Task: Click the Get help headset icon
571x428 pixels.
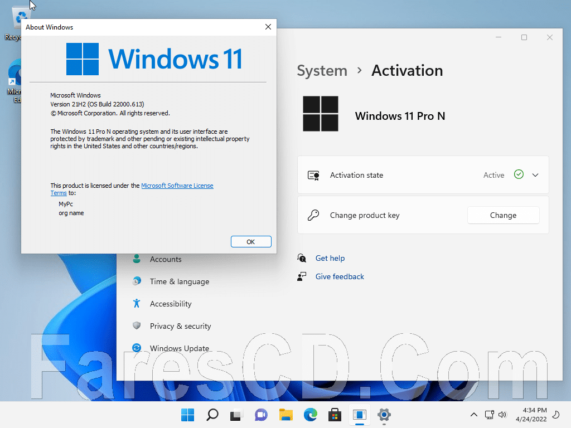Action: point(302,258)
